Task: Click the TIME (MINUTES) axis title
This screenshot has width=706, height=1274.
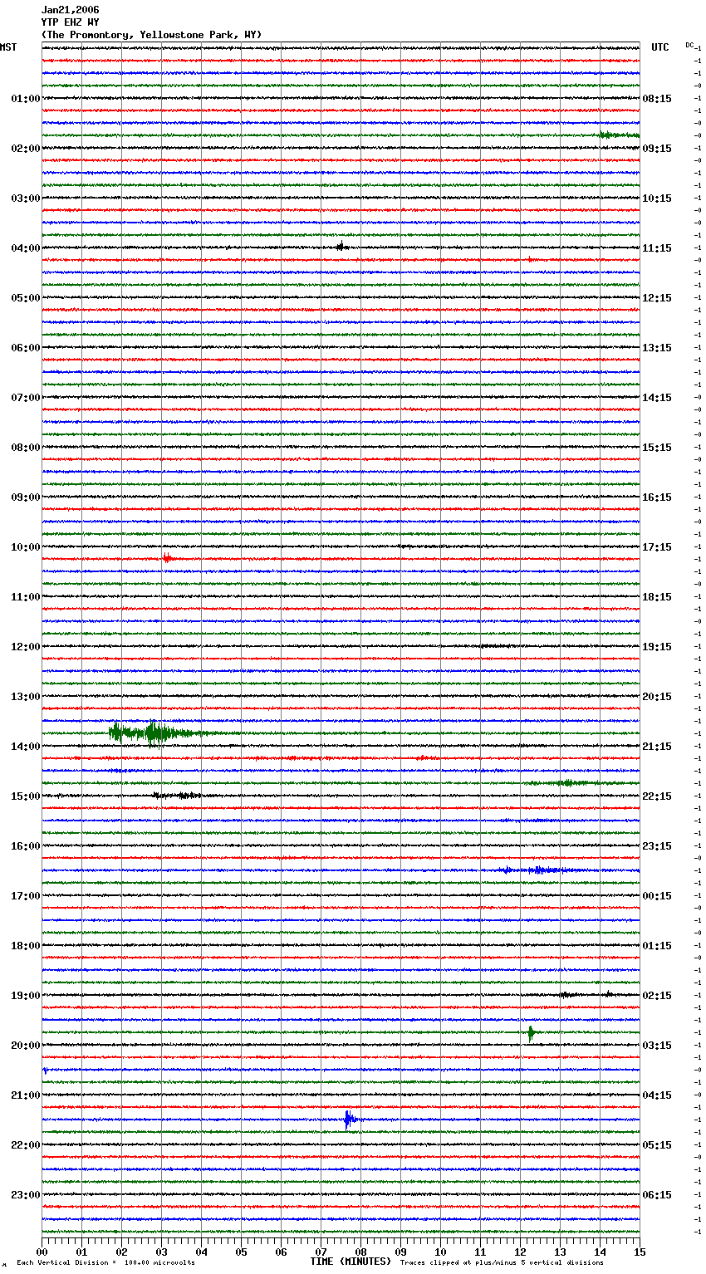Action: (x=351, y=1262)
